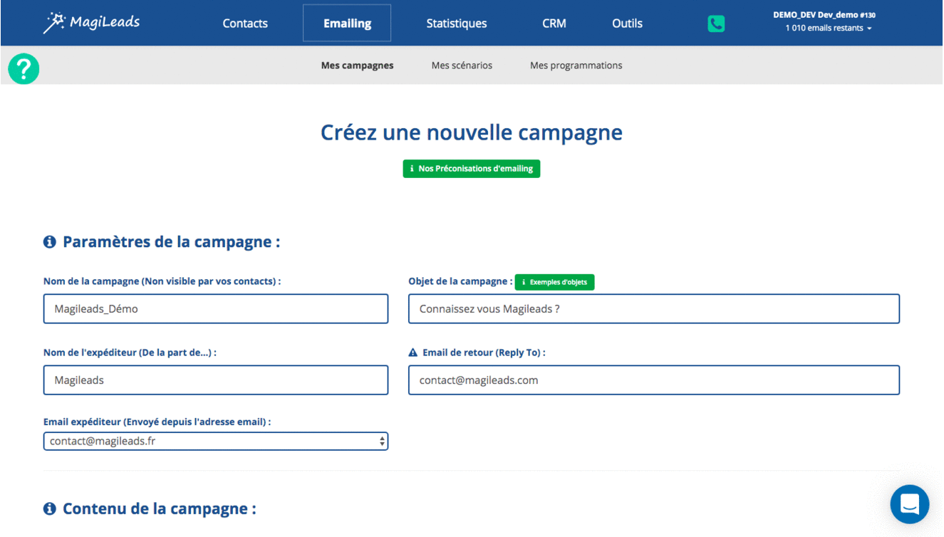Open the Outils menu

pyautogui.click(x=627, y=24)
